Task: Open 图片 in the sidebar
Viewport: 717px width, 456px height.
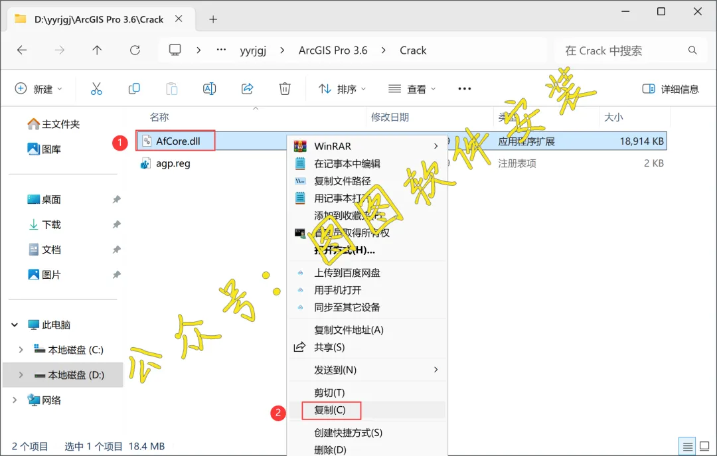Action: coord(44,275)
